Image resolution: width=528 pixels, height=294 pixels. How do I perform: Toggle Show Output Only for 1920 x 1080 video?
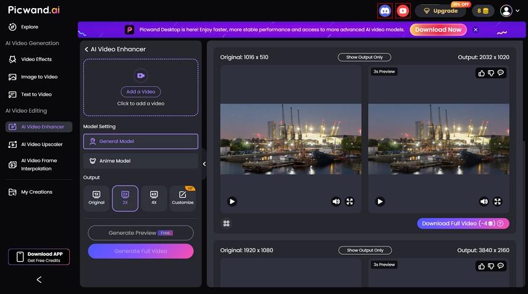click(x=365, y=250)
